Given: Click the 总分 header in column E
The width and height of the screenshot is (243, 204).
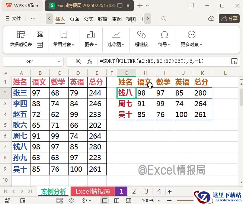Looking at the screenshot, I should tap(97, 82).
